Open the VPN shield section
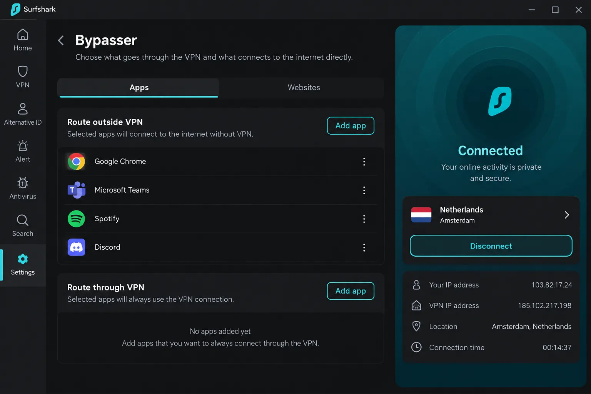Image resolution: width=591 pixels, height=394 pixels. click(x=23, y=77)
